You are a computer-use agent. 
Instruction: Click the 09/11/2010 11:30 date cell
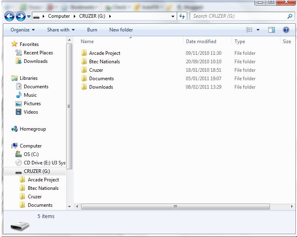203,53
